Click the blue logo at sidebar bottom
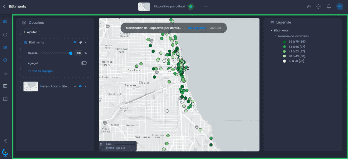Image resolution: width=348 pixels, height=159 pixels. [x=5, y=152]
